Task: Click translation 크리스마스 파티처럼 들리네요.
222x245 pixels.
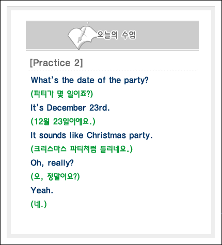Action: pos(82,149)
